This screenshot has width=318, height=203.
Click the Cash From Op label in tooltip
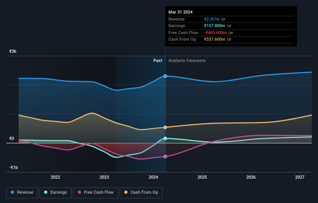tap(182, 40)
